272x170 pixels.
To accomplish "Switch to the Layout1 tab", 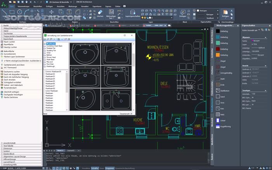I will pyautogui.click(x=70, y=150).
